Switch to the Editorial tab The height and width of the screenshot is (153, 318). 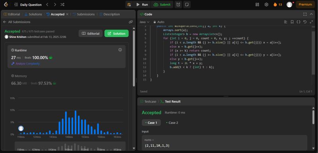pos(12,14)
